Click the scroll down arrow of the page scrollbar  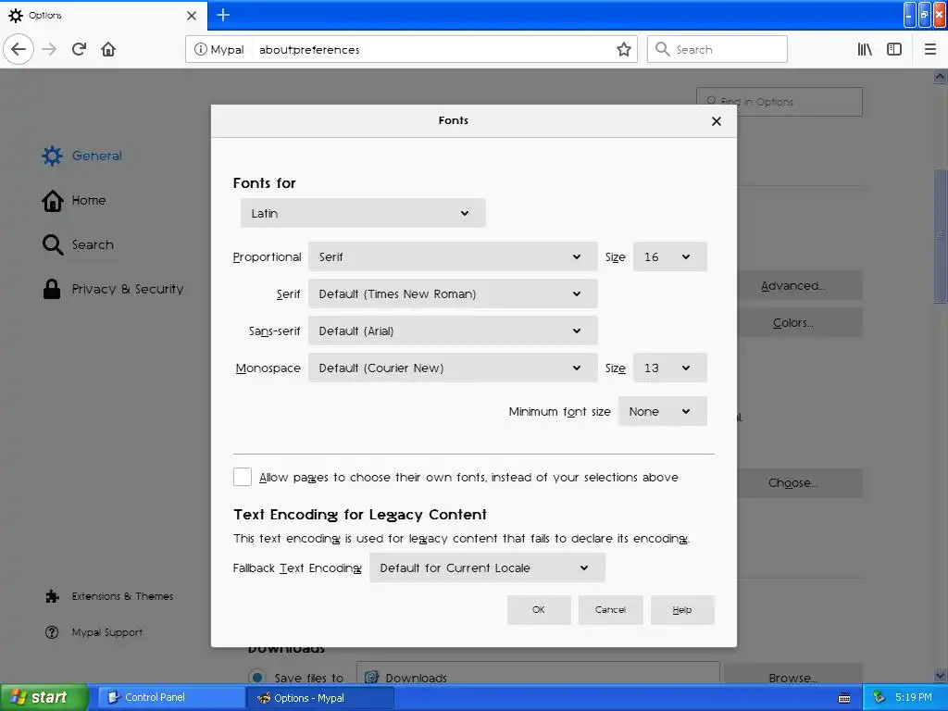941,676
